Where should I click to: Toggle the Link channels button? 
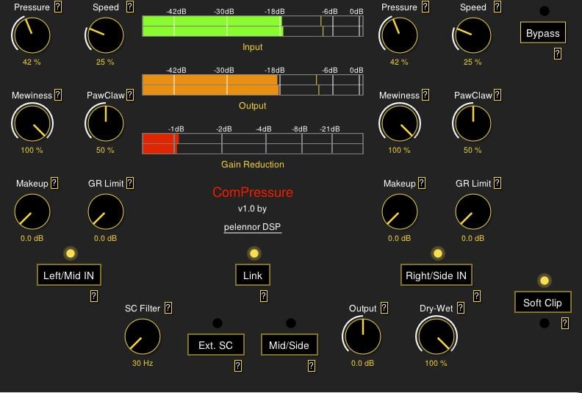pos(252,275)
